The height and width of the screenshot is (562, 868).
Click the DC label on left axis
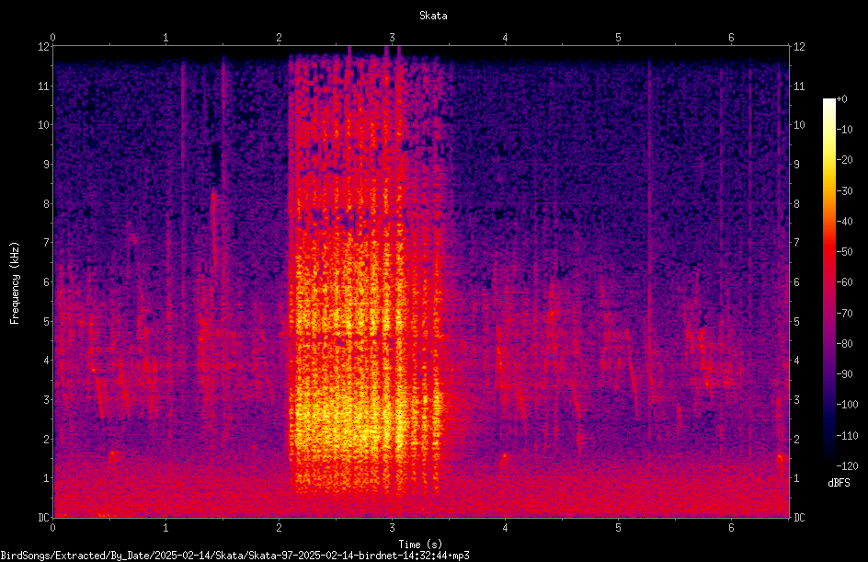[x=44, y=517]
